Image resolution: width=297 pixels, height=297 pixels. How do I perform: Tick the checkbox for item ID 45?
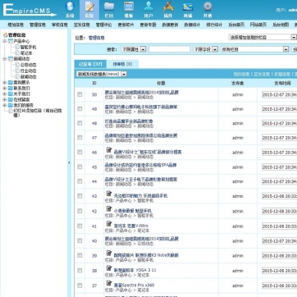click(80, 167)
